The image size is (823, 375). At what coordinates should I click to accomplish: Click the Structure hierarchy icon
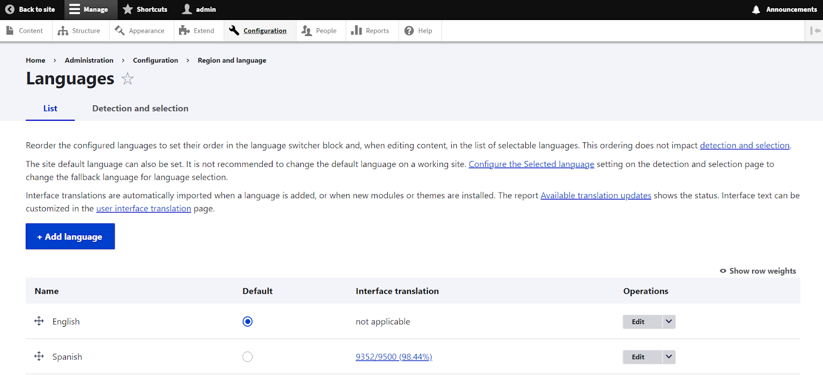pos(63,31)
